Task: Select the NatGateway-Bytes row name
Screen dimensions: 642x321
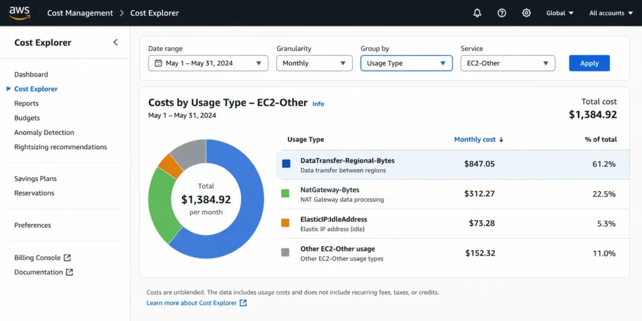Action: (330, 190)
